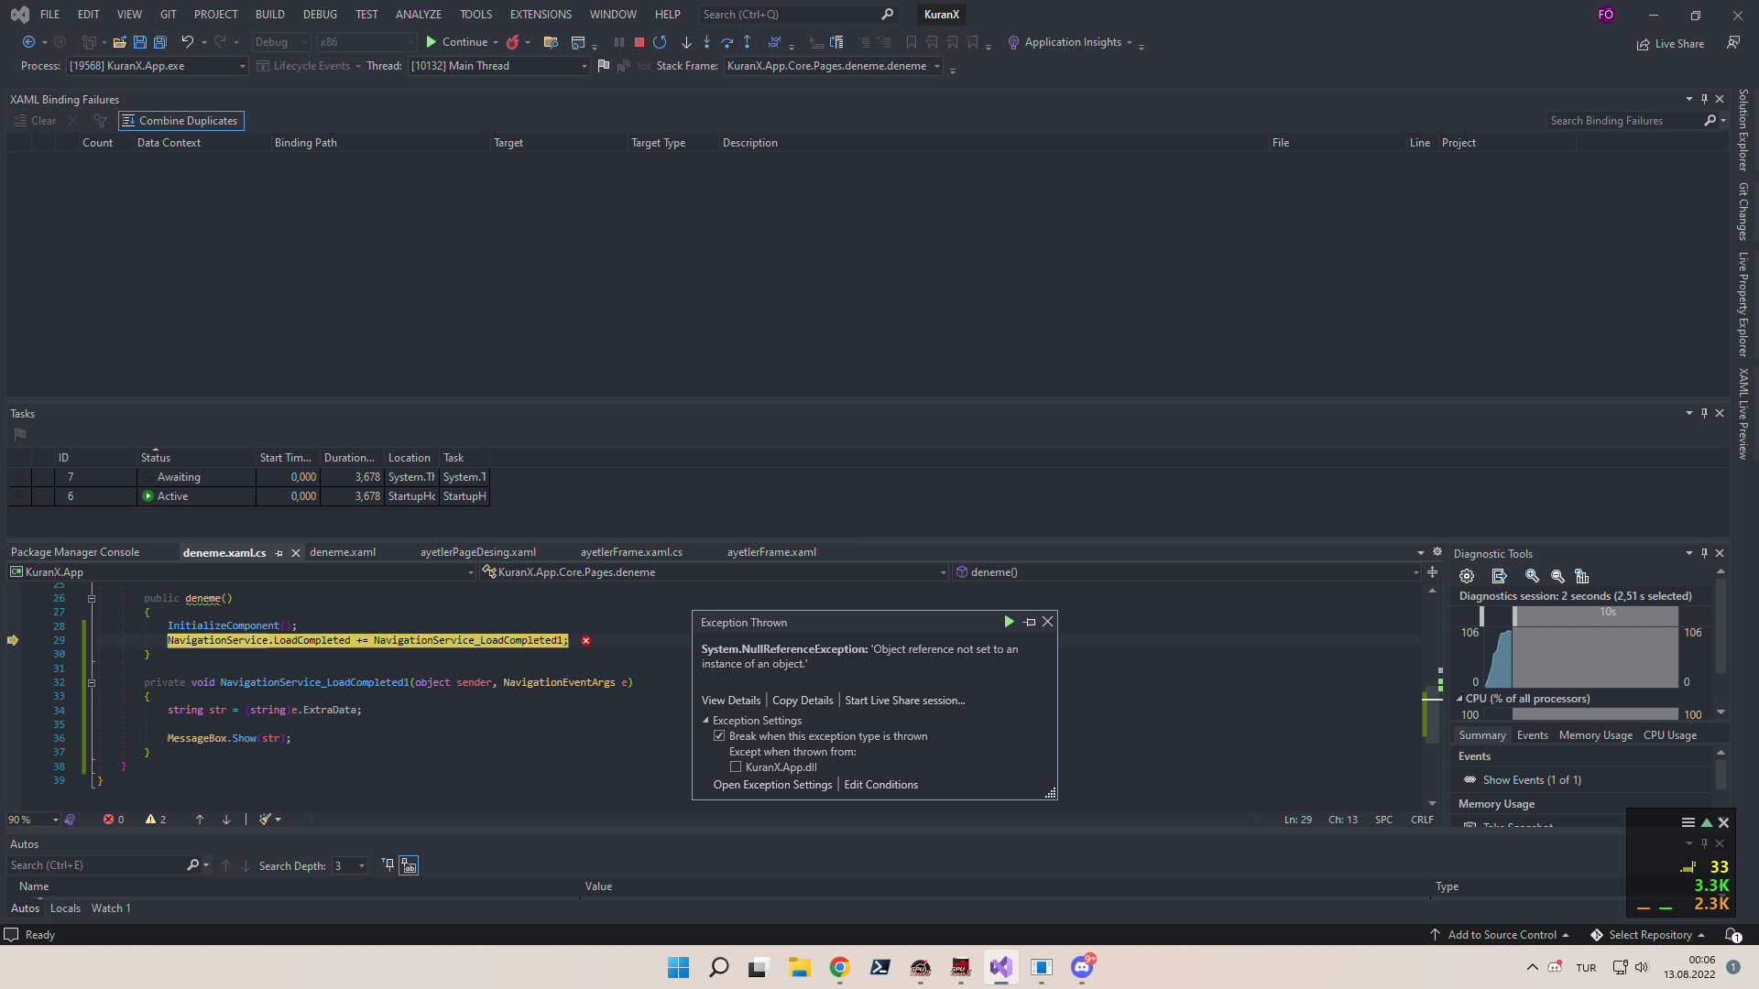Open the Search Depth dropdown
Viewport: 1759px width, 989px height.
click(362, 866)
